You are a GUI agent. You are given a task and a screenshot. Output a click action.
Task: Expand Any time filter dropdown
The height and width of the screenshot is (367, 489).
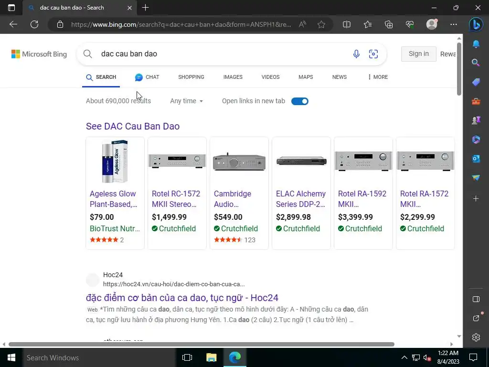coord(187,101)
